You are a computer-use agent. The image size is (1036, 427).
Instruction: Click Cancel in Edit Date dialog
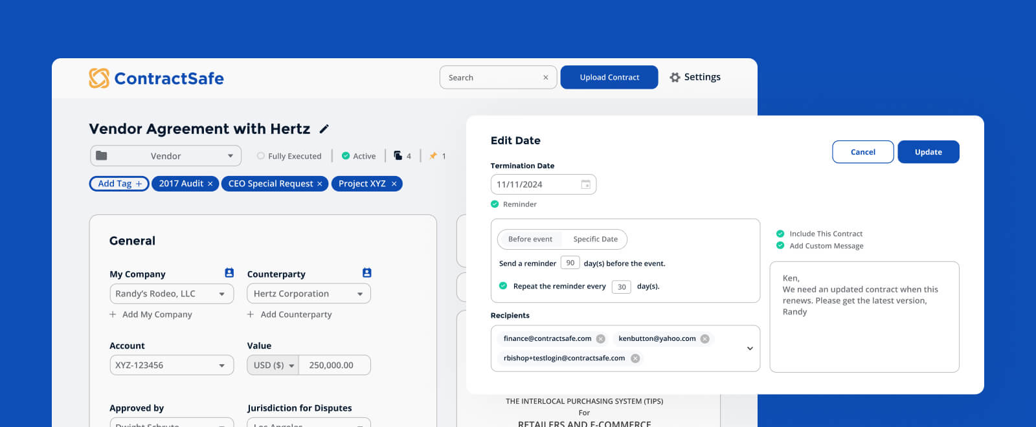pos(863,152)
